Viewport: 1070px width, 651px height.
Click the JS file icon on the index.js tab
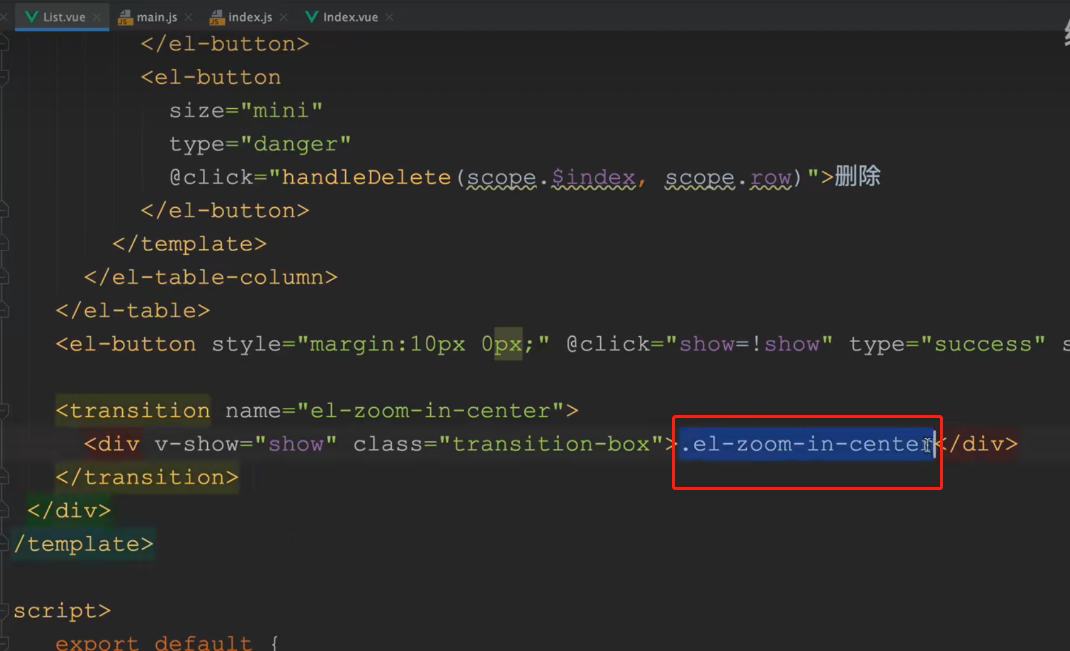[x=217, y=17]
